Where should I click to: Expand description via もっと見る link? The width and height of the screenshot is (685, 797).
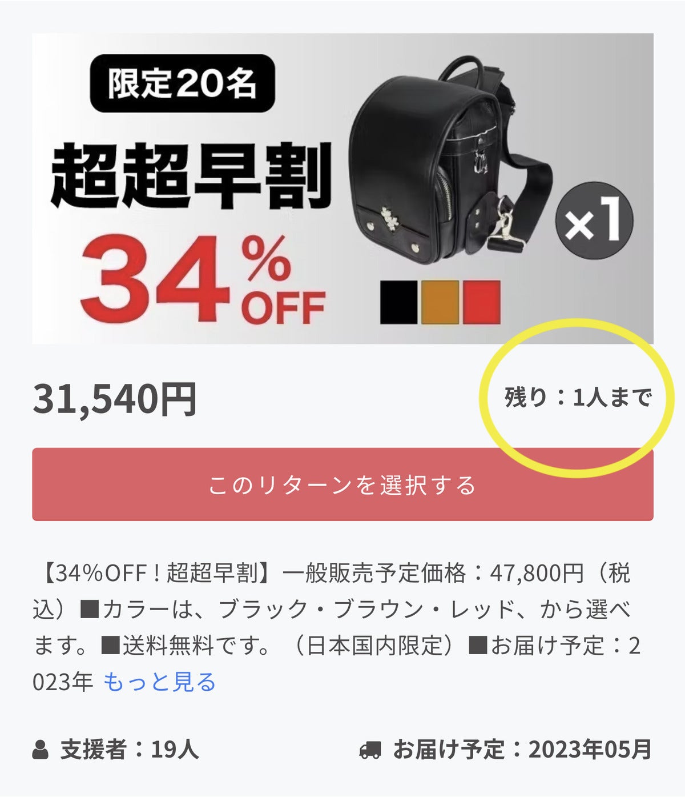[x=160, y=682]
